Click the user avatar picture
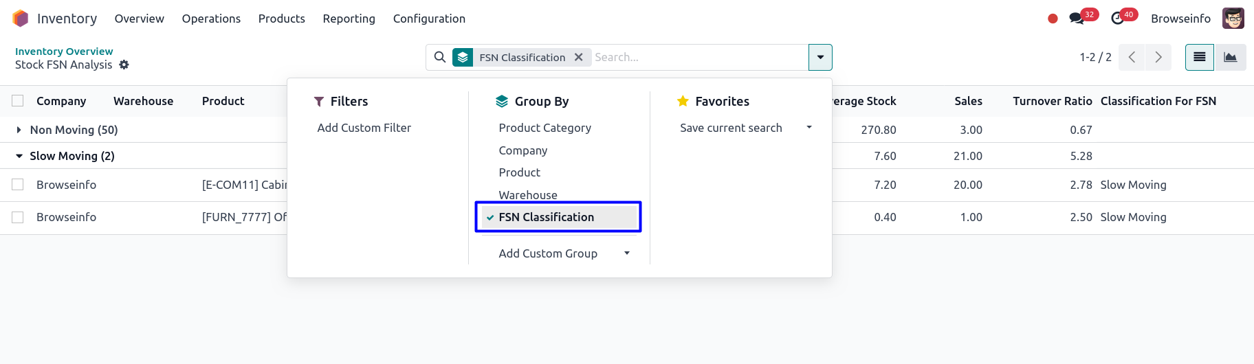This screenshot has width=1254, height=364. pyautogui.click(x=1233, y=19)
